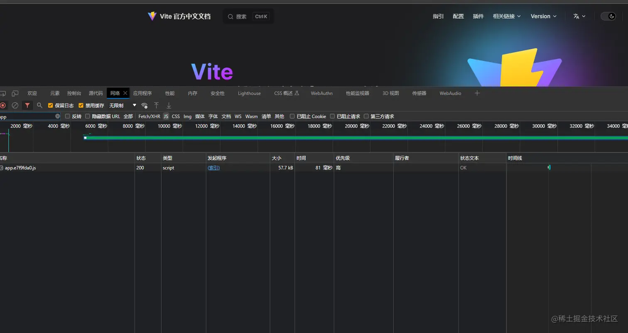
Task: Enable the 已阻止请求 checkbox
Action: tap(332, 116)
